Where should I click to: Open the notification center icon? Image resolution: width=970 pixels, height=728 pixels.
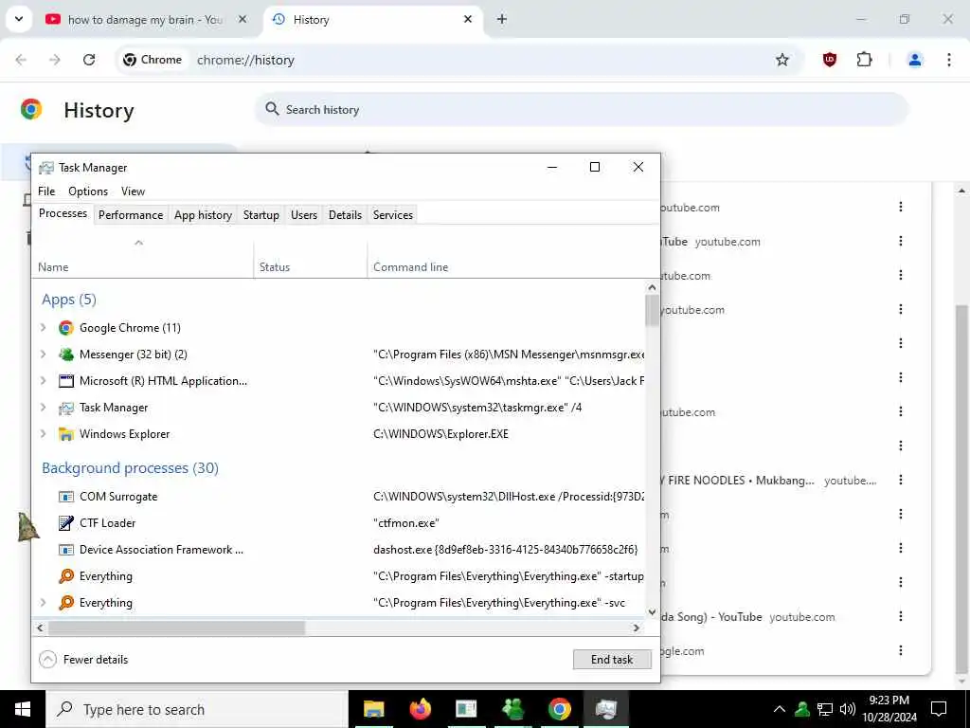point(939,709)
